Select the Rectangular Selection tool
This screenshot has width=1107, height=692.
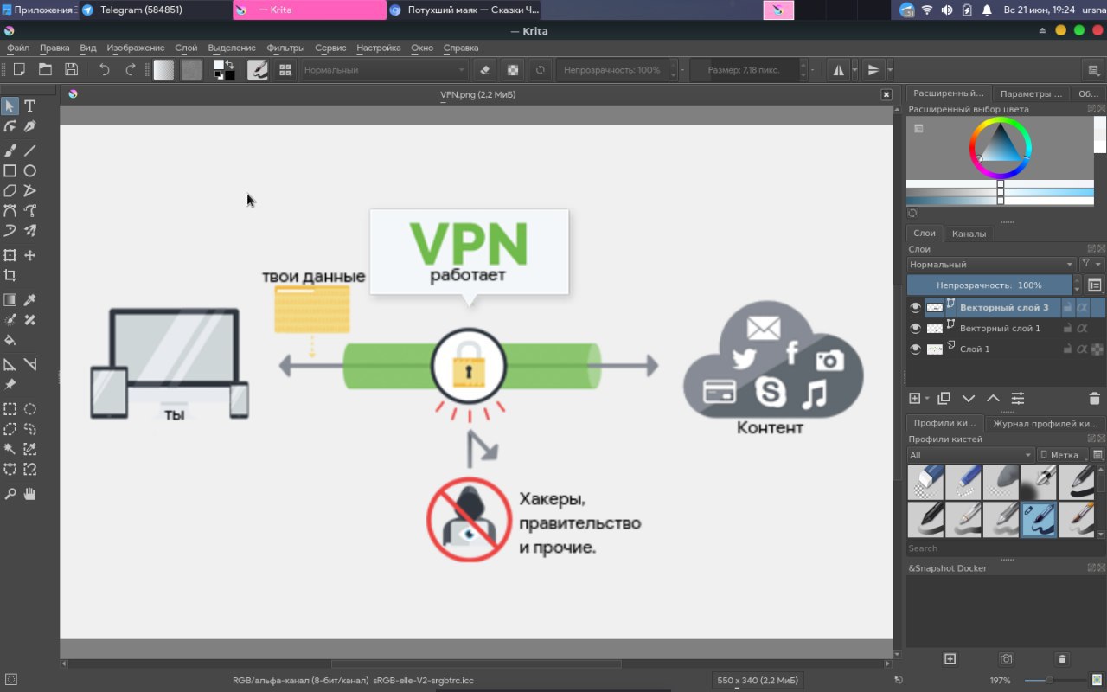(10, 408)
